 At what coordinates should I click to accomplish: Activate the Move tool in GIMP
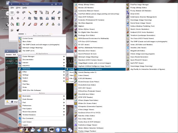click(18, 18)
